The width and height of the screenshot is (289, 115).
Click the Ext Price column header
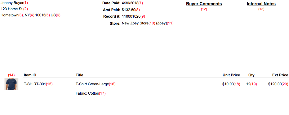pyautogui.click(x=280, y=75)
